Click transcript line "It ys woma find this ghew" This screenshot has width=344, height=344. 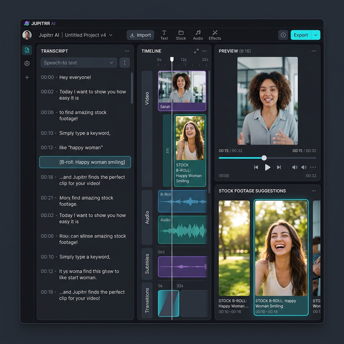tap(89, 274)
